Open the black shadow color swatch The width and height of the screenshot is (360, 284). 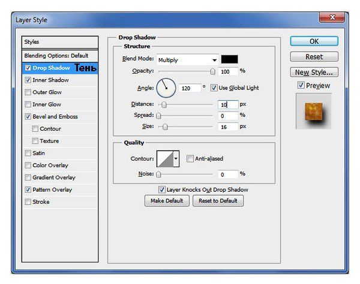[x=229, y=59]
